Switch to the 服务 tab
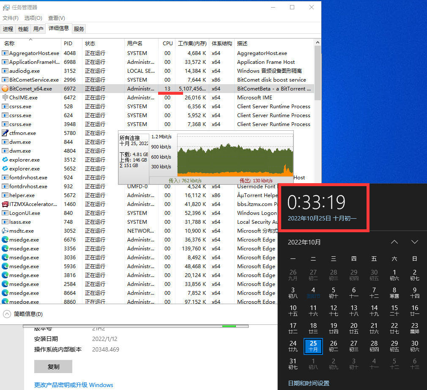The image size is (427, 390). pyautogui.click(x=79, y=29)
